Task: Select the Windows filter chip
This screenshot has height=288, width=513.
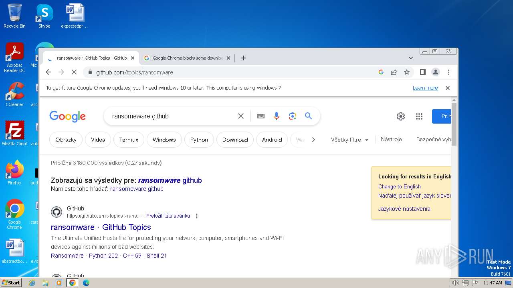Action: click(x=164, y=140)
